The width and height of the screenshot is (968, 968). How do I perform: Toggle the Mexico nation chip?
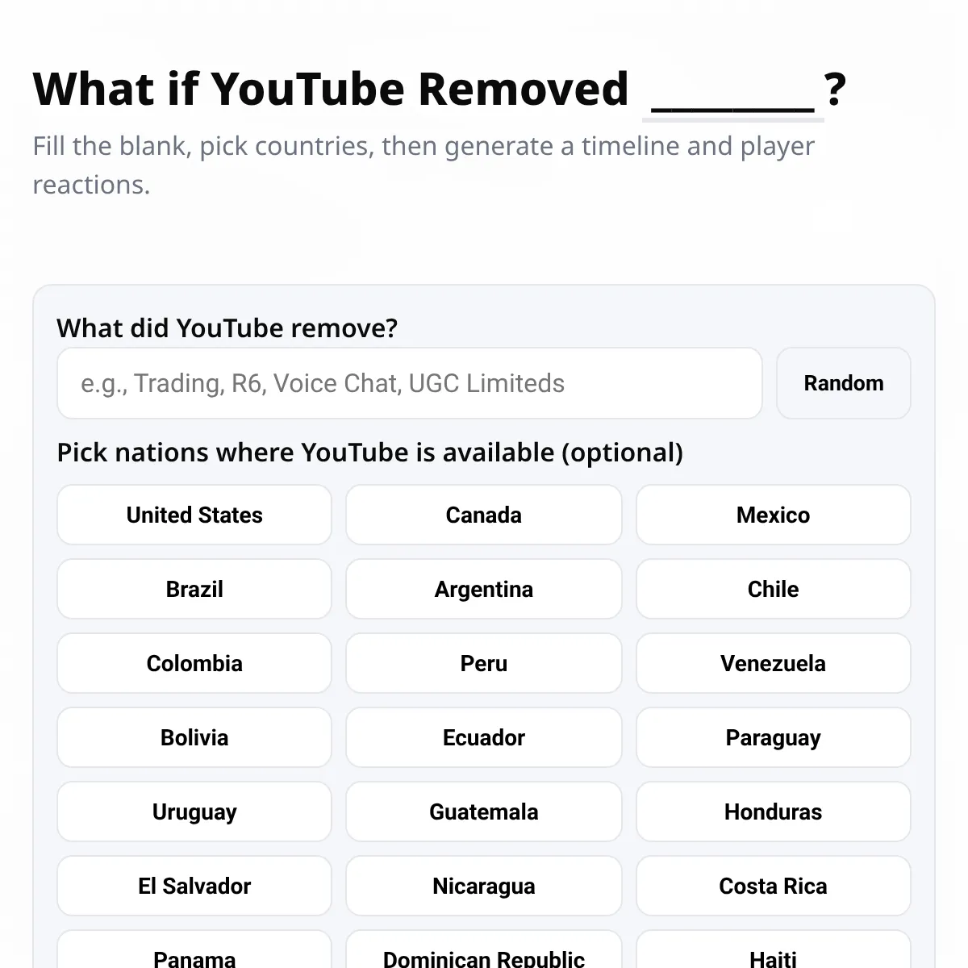pos(773,515)
